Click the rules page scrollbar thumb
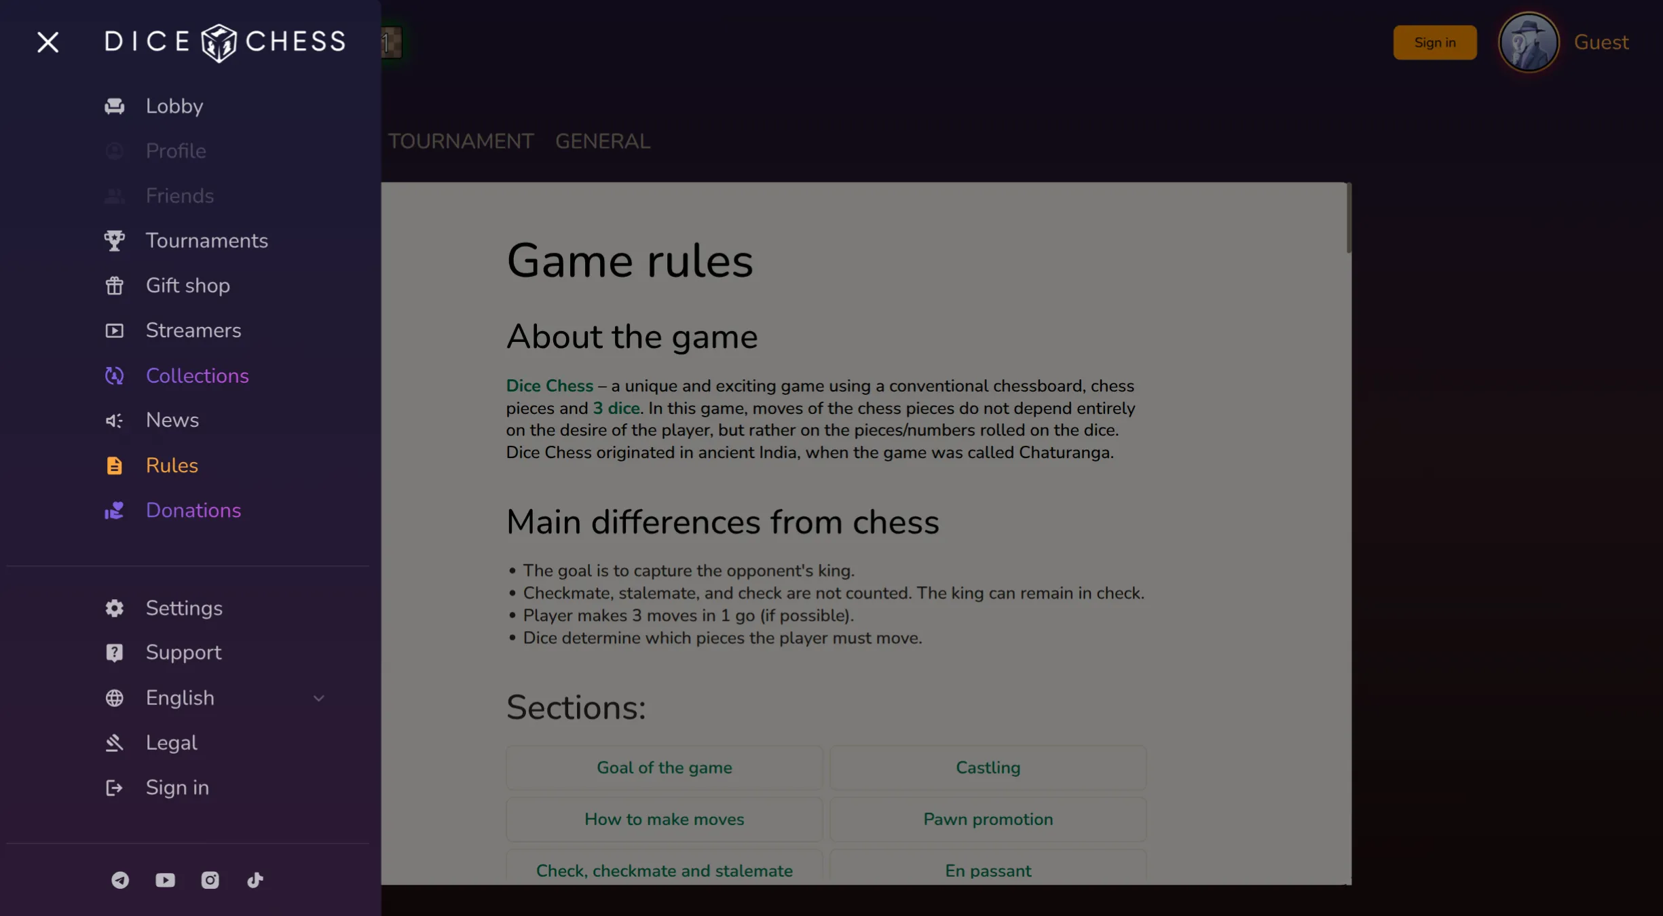1663x916 pixels. point(1348,218)
